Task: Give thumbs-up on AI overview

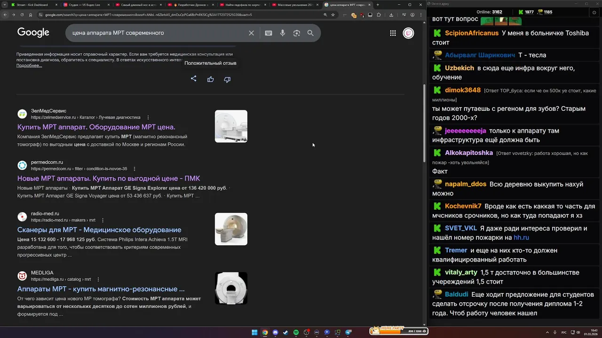Action: pos(210,79)
